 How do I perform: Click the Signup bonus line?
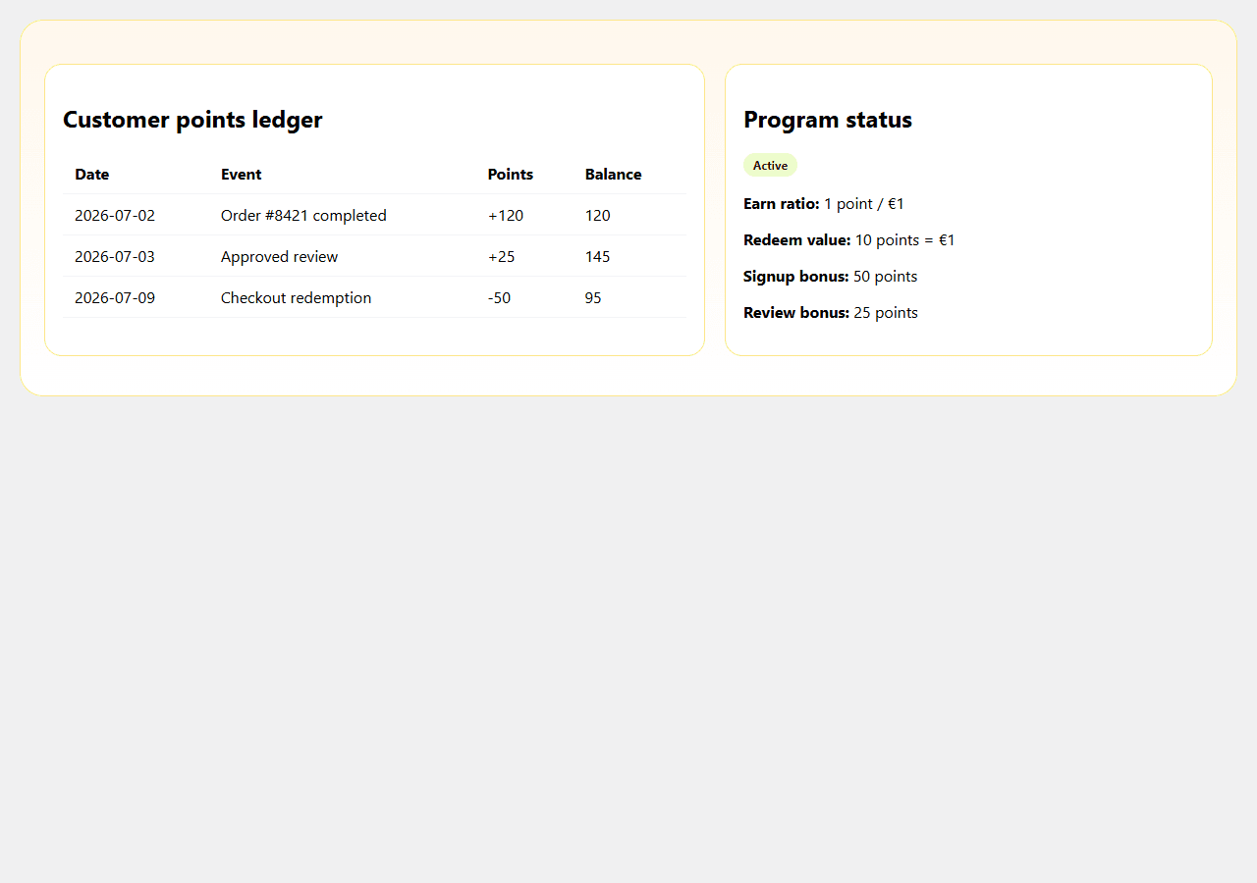tap(831, 277)
